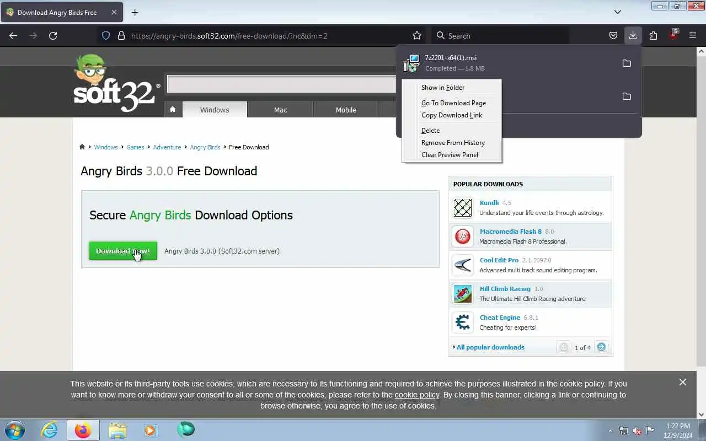
Task: Click the taskbar clock 1:22 PM
Action: 678,431
